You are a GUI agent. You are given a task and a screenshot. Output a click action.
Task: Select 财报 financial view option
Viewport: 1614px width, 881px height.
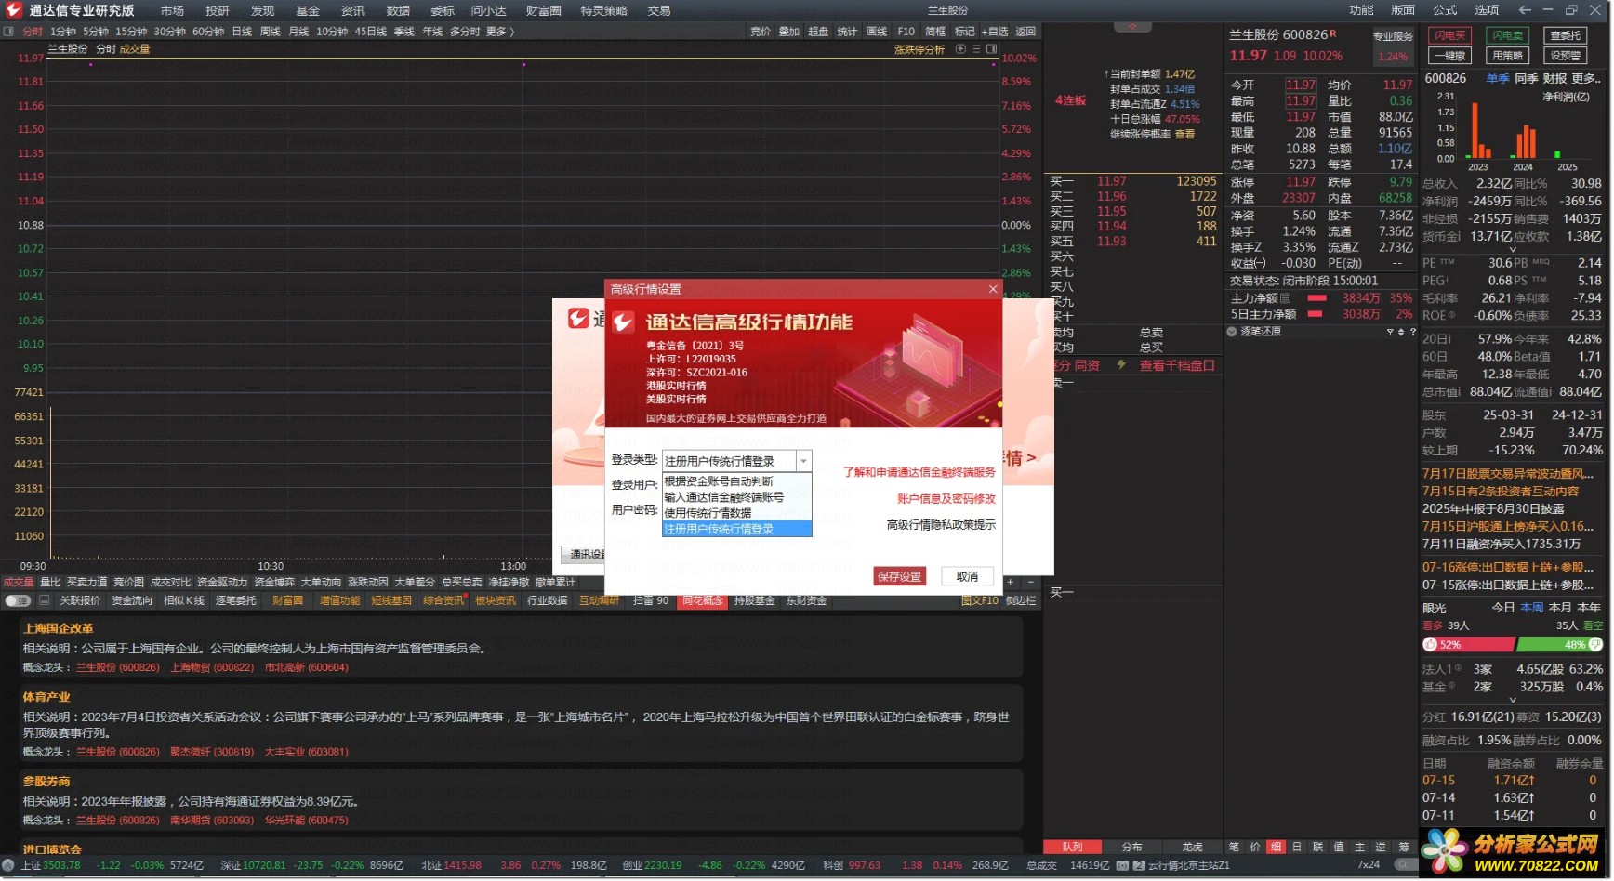click(x=1555, y=79)
